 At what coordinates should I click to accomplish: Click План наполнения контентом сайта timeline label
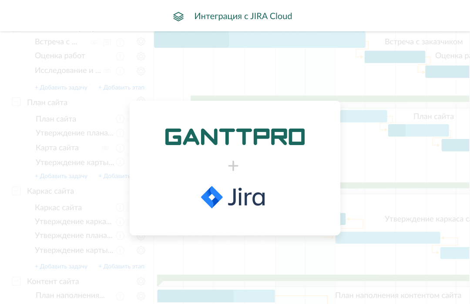(398, 295)
